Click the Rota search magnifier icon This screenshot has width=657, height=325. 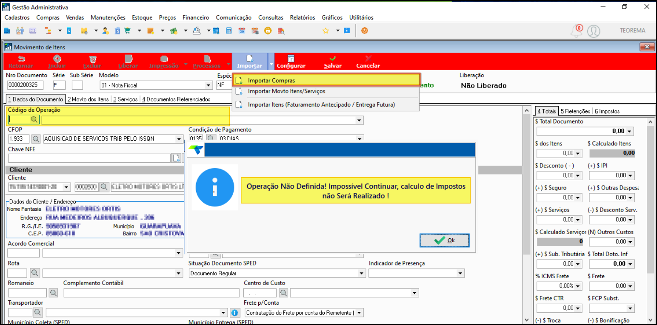coord(35,273)
